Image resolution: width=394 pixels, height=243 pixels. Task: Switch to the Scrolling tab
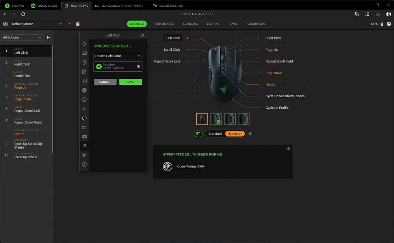(190, 24)
